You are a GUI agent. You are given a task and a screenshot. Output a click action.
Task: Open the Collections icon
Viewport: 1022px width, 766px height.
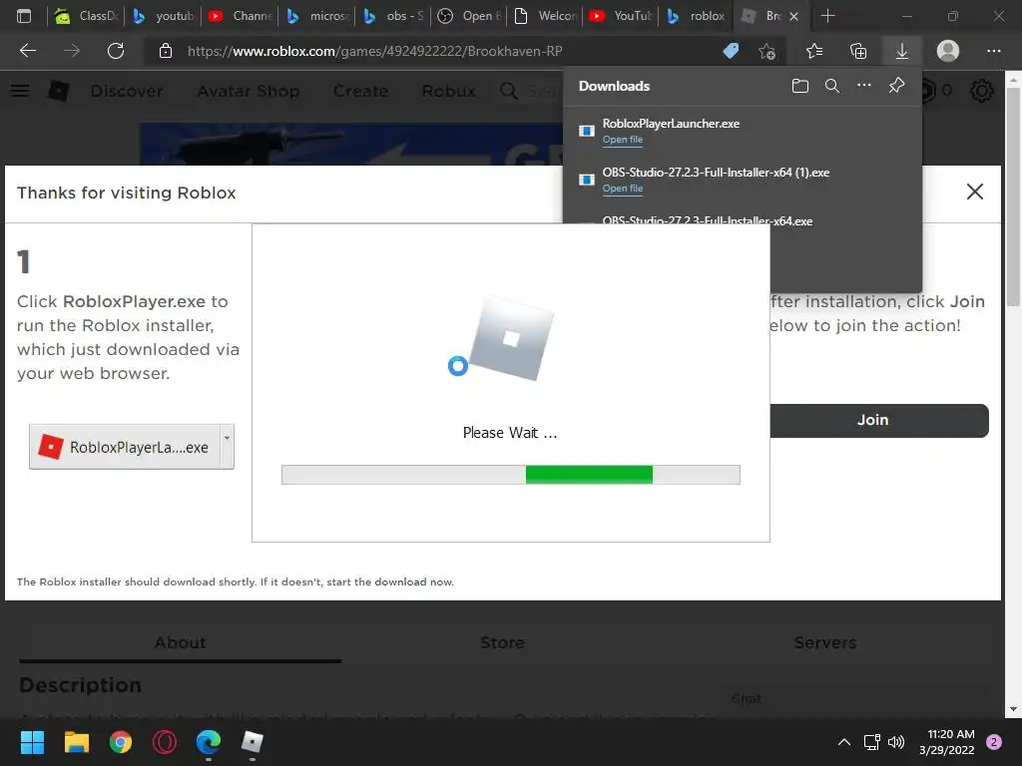(858, 51)
